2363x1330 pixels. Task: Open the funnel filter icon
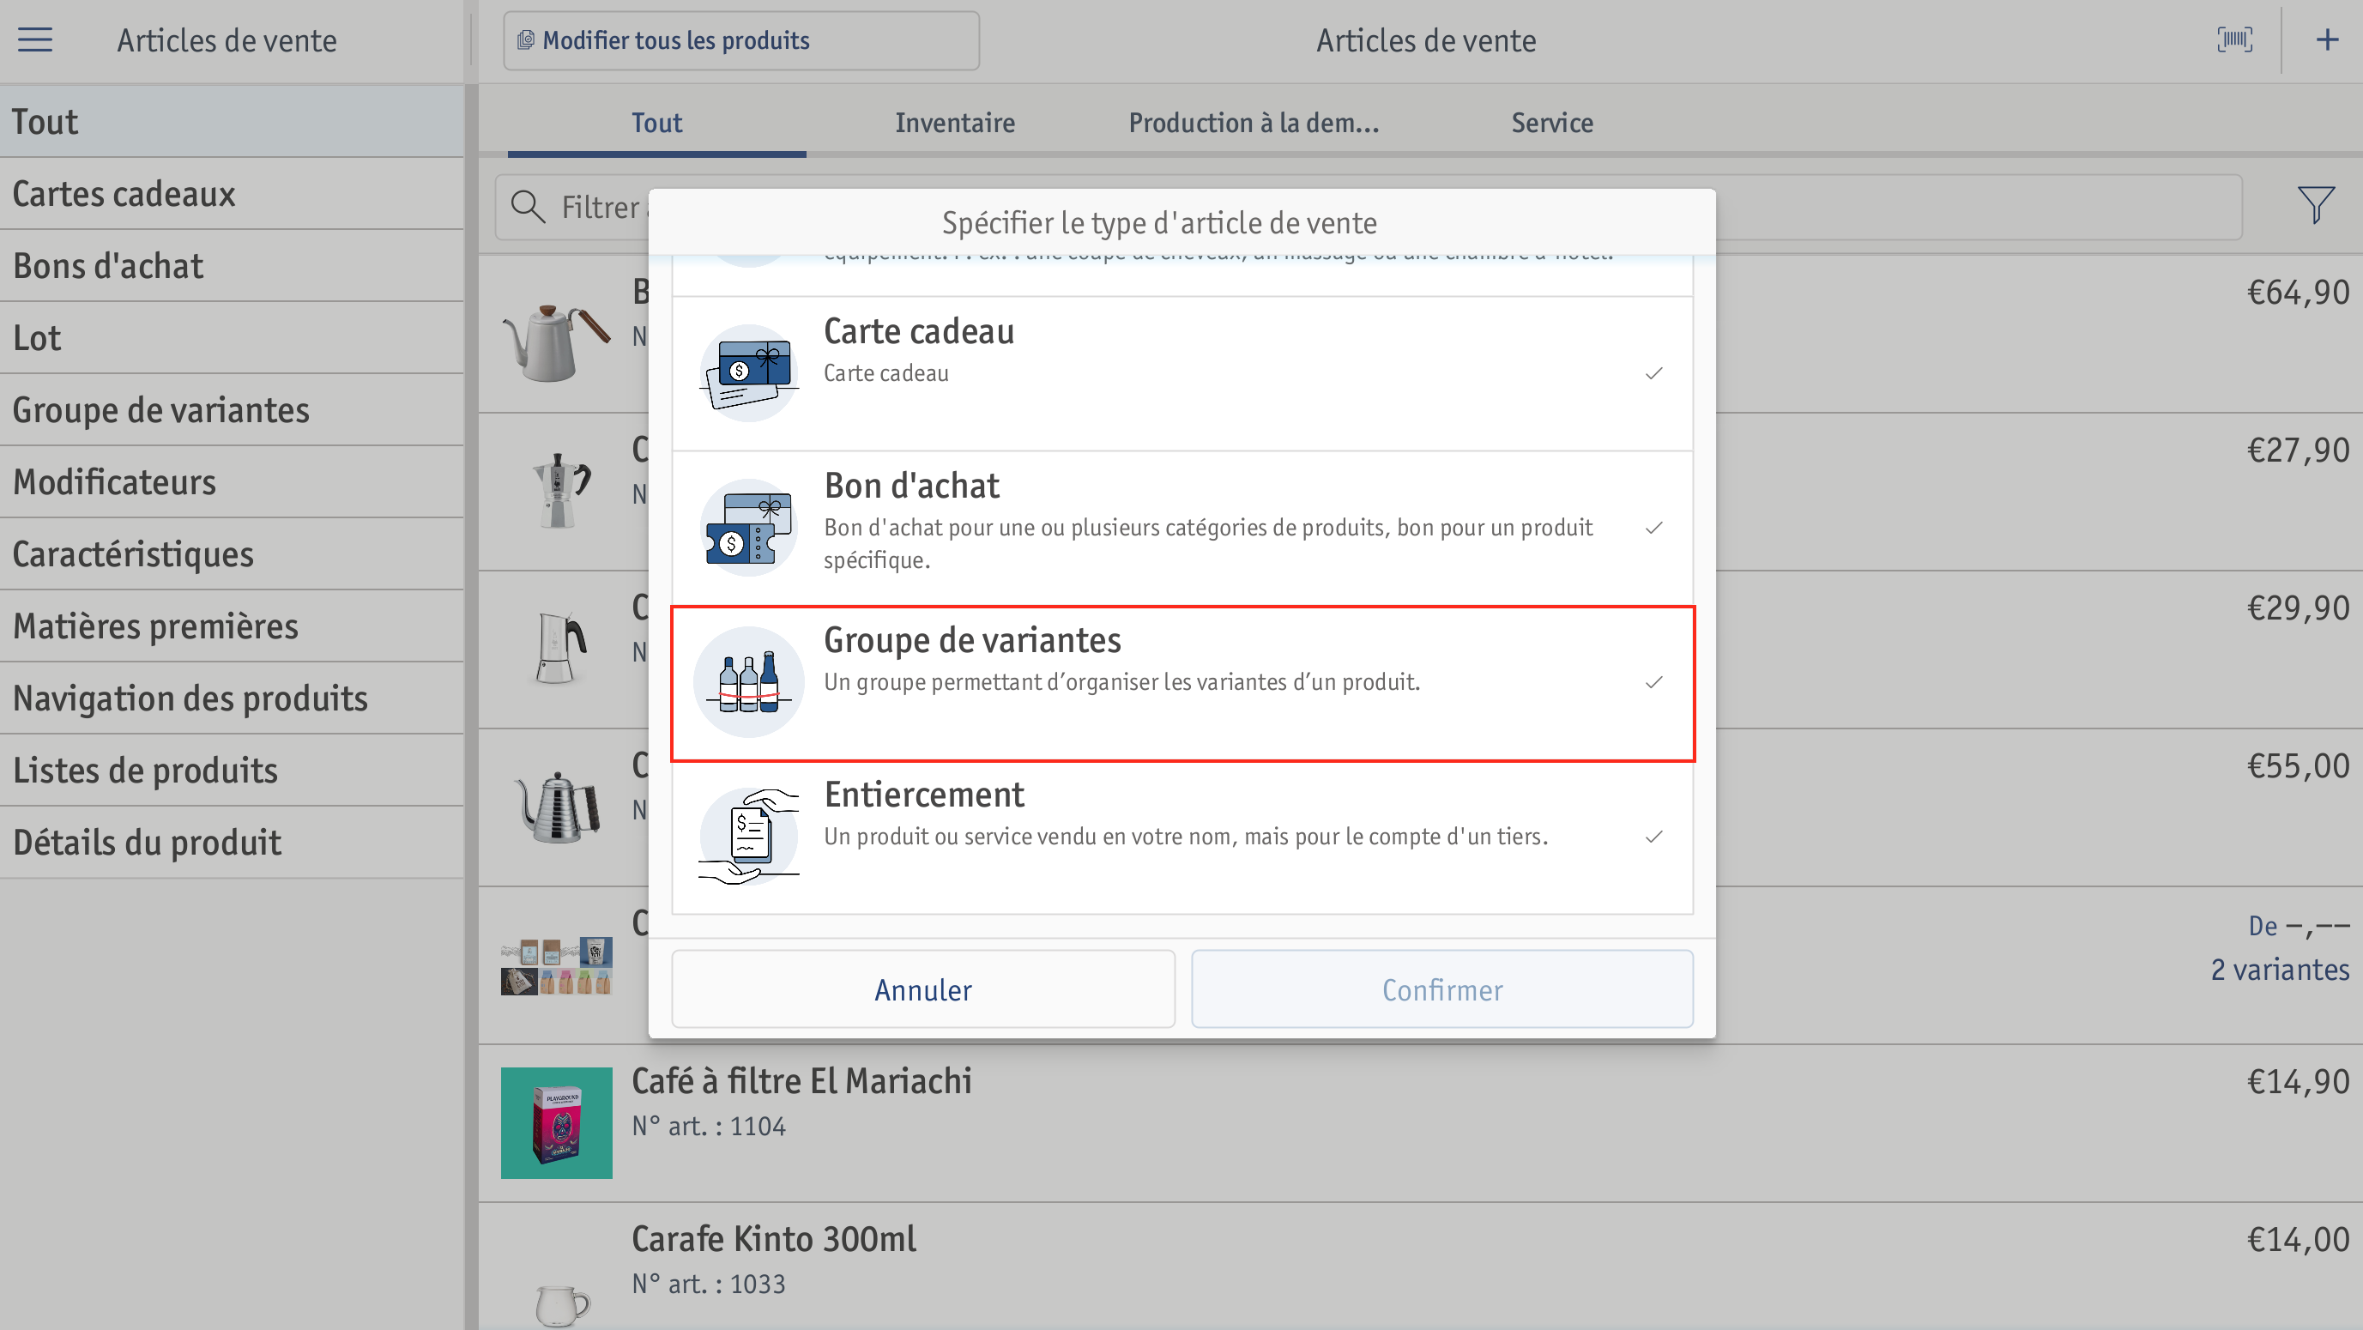tap(2315, 205)
